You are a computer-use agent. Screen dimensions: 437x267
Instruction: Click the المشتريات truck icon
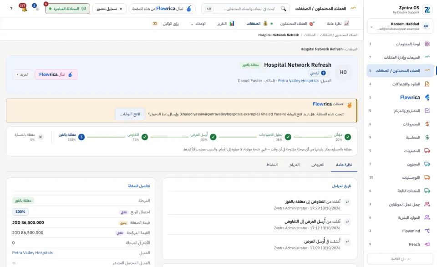(x=427, y=151)
